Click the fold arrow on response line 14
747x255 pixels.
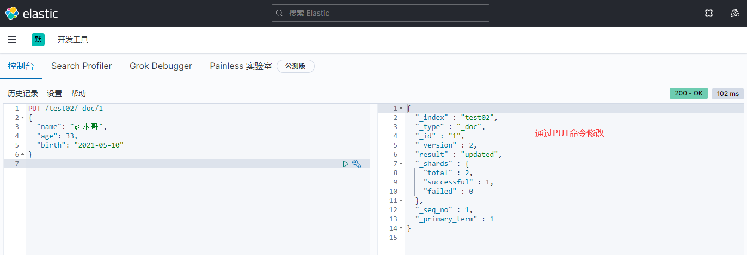(x=401, y=228)
